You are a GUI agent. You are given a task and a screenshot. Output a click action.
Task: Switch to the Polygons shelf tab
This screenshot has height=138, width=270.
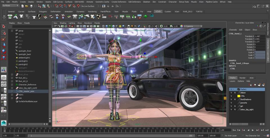(x=43, y=12)
